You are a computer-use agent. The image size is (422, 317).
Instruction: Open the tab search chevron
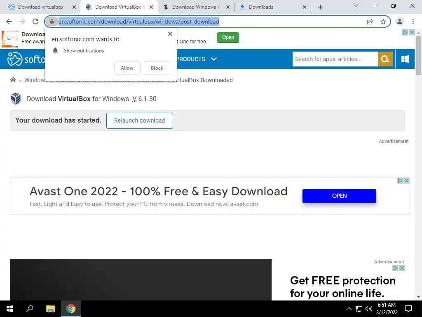pyautogui.click(x=356, y=6)
